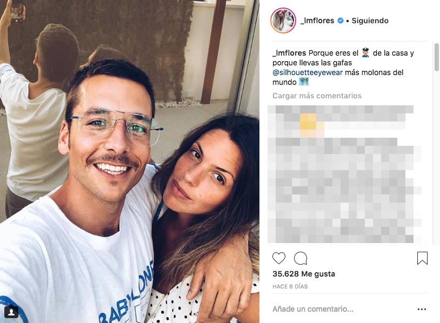Open the HACE 6 DÍAS timestamp
Image resolution: width=440 pixels, height=323 pixels.
pos(290,287)
